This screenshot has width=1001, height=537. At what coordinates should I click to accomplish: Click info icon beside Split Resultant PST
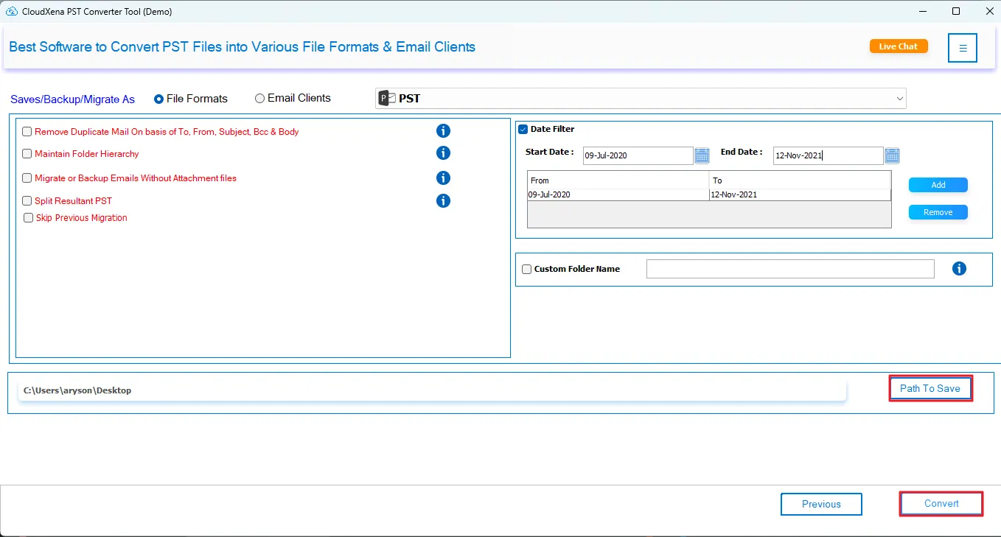click(443, 200)
